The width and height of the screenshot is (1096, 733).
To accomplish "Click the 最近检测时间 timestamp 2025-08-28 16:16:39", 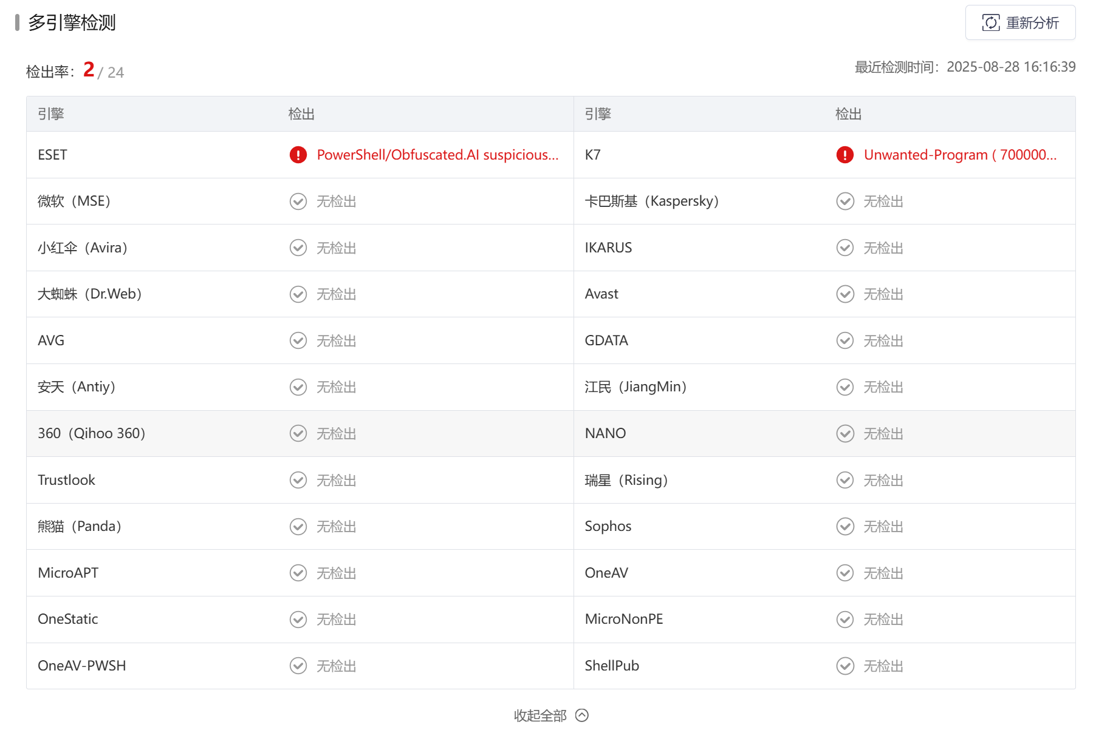I will [1011, 67].
